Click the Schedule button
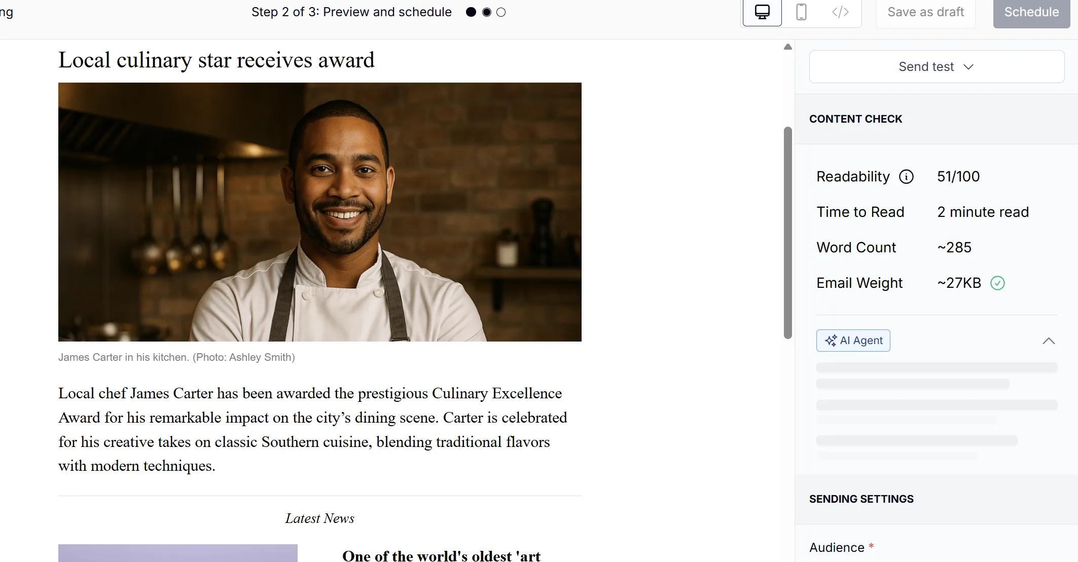 (x=1031, y=12)
